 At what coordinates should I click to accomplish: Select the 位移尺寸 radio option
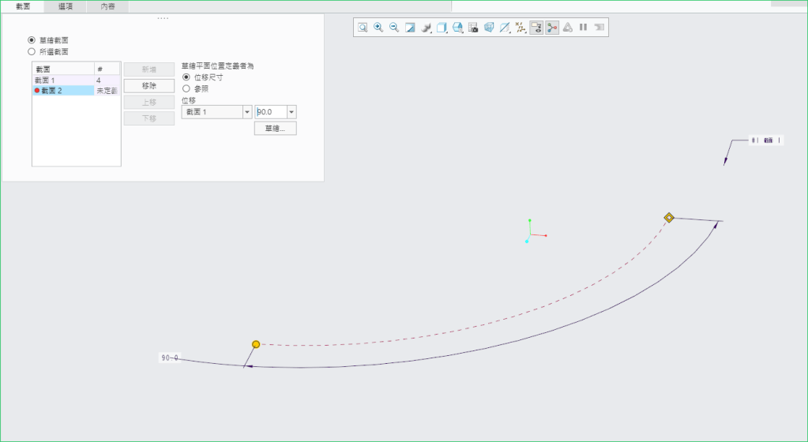pos(186,77)
